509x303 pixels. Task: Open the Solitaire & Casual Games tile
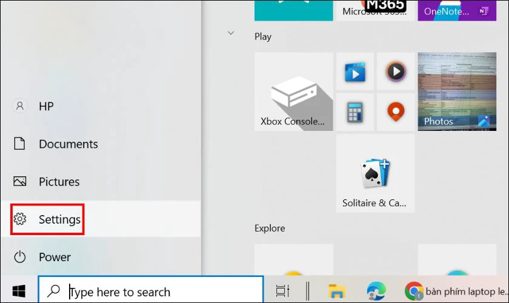375,173
